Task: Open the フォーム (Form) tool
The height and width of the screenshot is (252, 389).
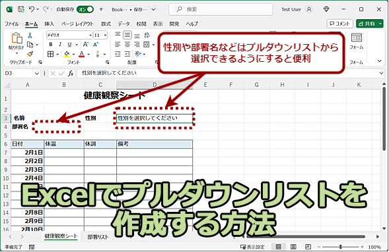Action: point(357,41)
